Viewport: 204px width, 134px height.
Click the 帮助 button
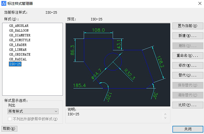point(9,129)
